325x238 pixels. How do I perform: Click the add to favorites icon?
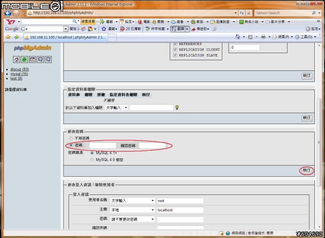click(x=17, y=37)
